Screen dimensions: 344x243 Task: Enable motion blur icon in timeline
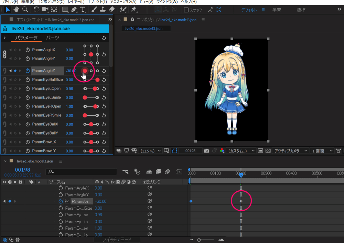click(168, 172)
